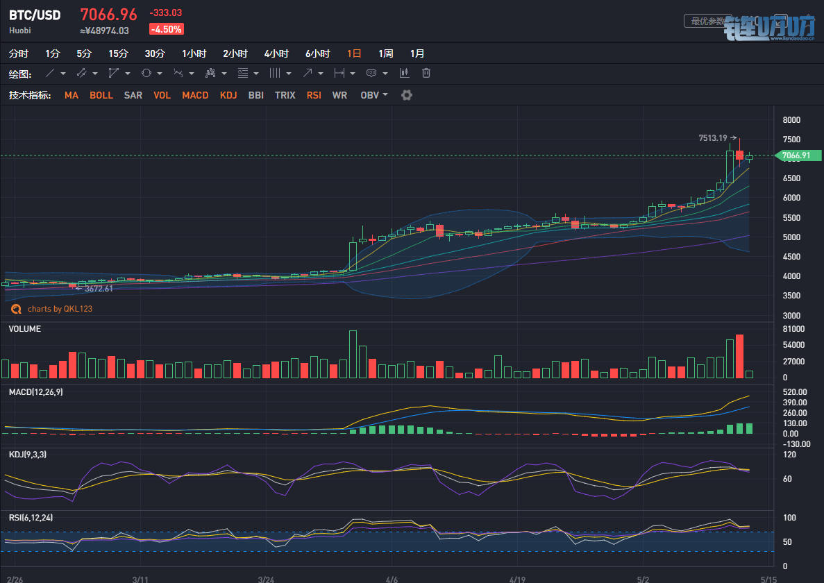Enable the SAR indicator
The width and height of the screenshot is (824, 583).
pos(133,95)
